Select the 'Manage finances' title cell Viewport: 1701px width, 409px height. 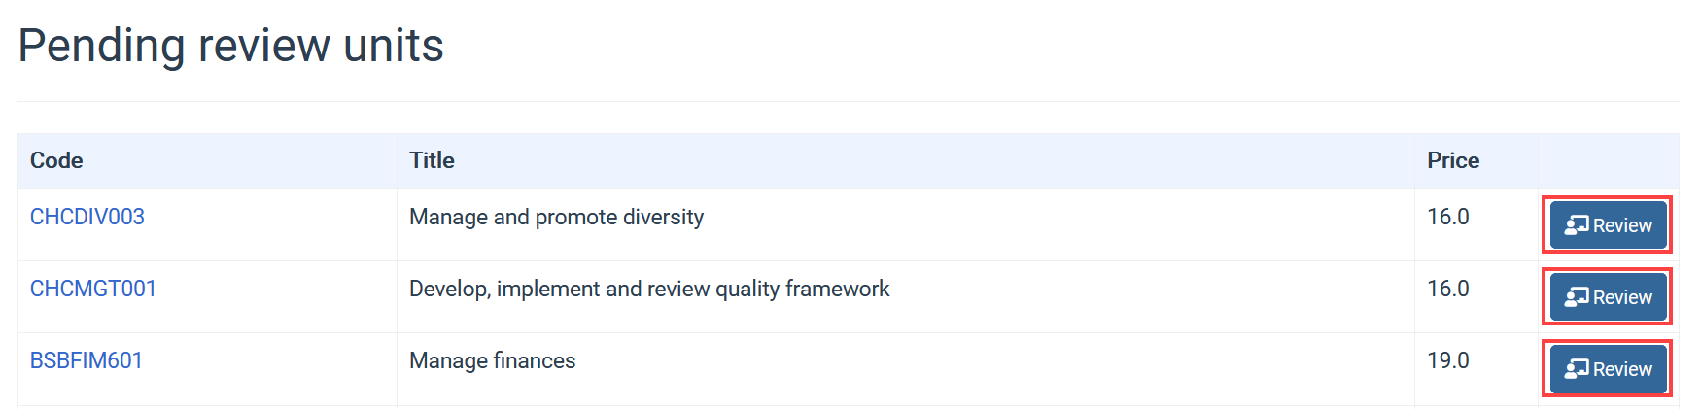[906, 369]
